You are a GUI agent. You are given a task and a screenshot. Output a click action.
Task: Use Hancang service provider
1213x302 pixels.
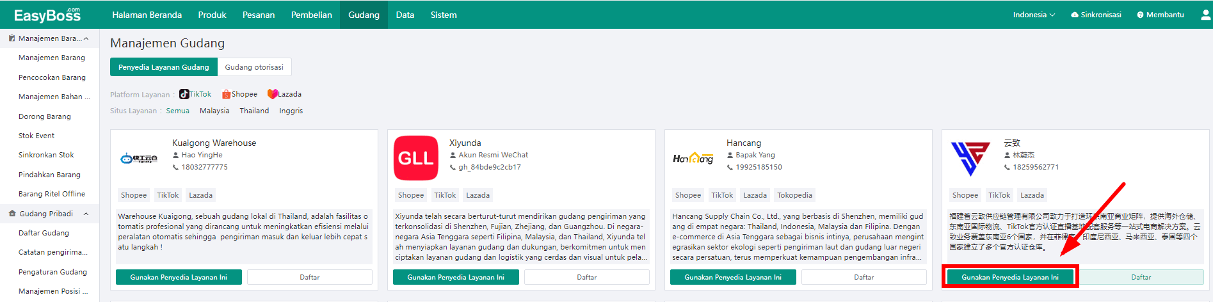(x=733, y=277)
